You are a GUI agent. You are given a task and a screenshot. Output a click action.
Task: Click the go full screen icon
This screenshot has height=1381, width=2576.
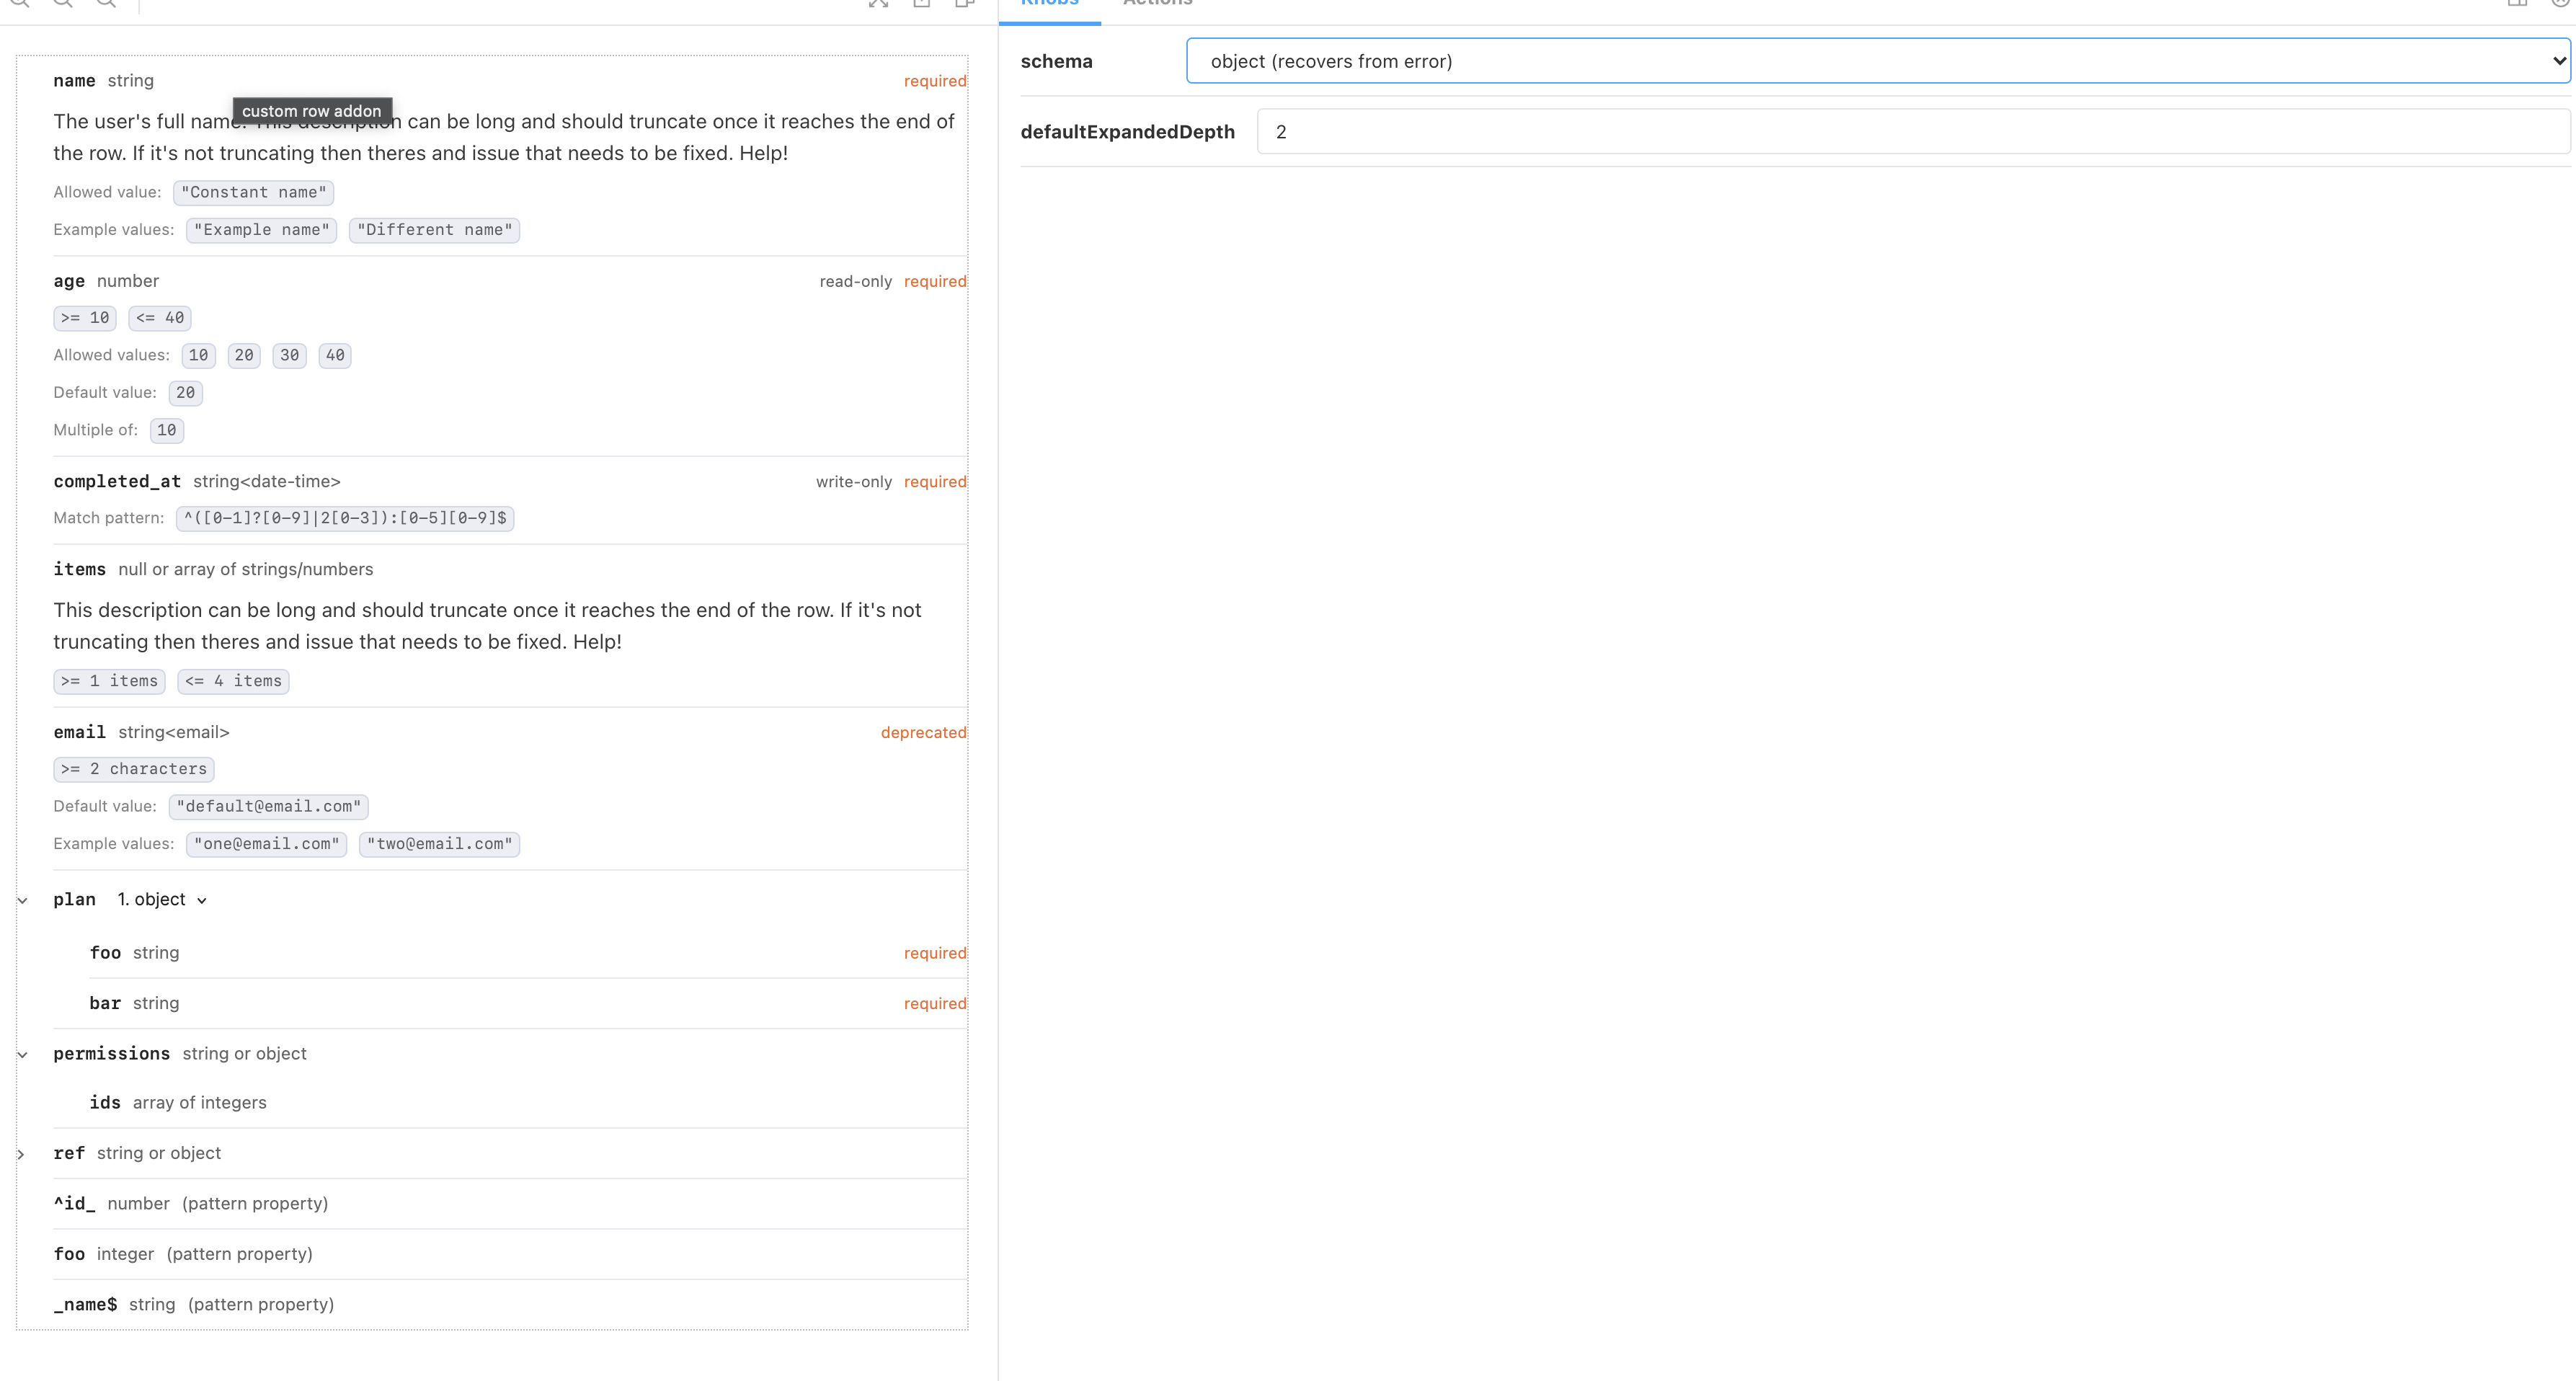coord(878,3)
